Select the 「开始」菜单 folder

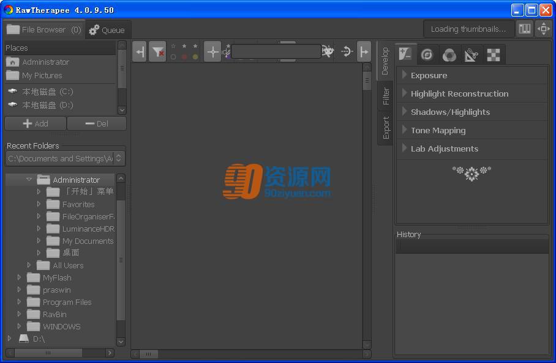88,191
